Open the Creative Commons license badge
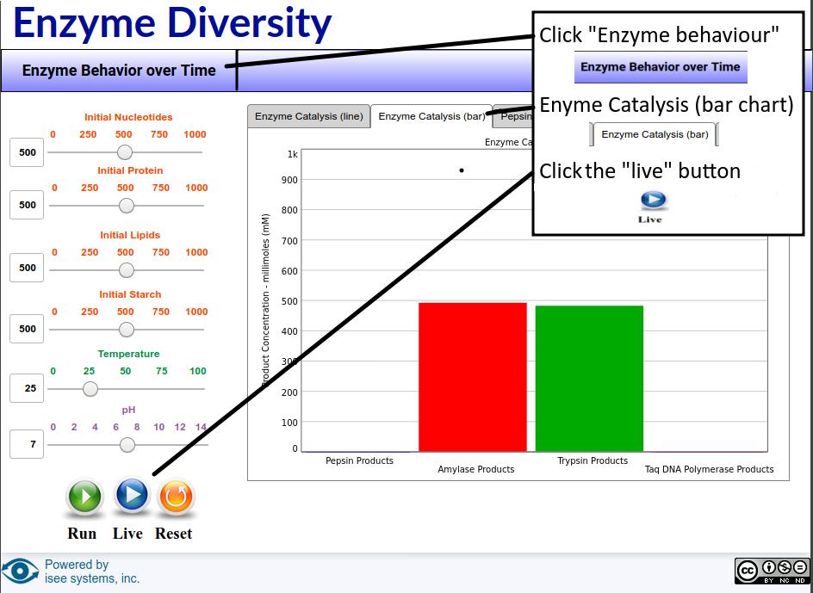813x593 pixels. click(x=773, y=571)
